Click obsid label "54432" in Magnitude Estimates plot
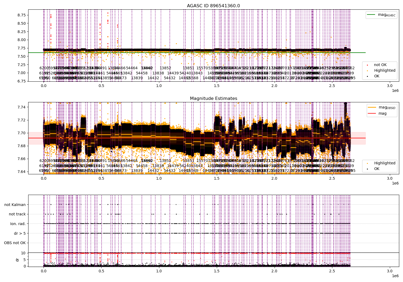 170,171
